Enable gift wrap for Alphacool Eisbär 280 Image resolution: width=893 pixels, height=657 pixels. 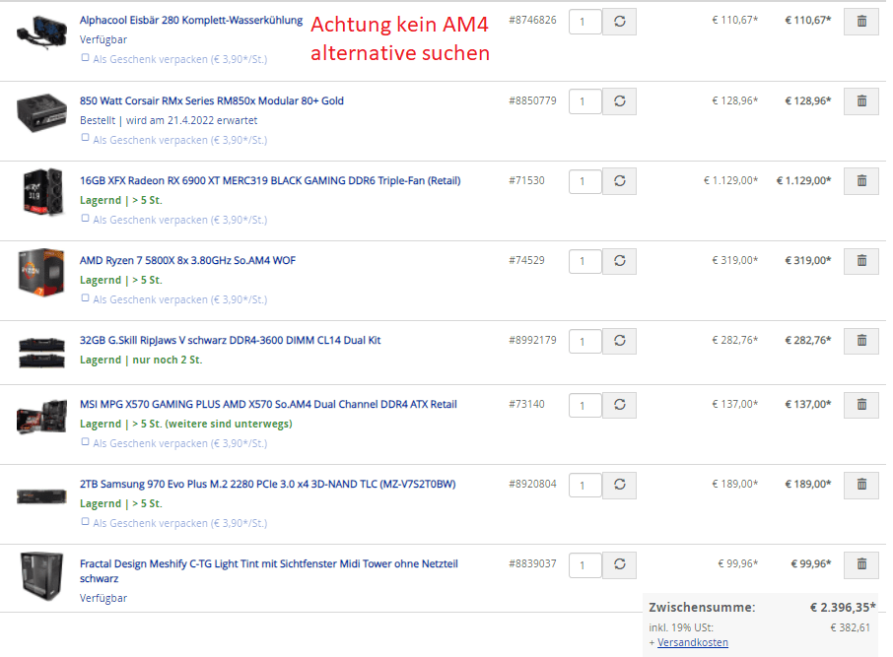pyautogui.click(x=85, y=57)
